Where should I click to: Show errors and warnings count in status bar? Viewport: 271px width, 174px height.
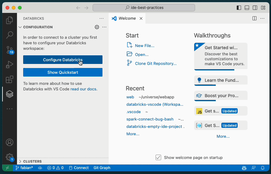[56, 168]
